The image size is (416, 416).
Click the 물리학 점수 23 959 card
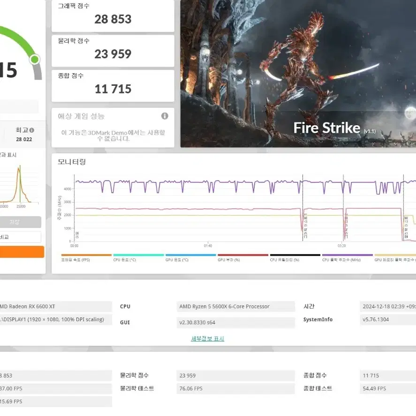pos(113,51)
